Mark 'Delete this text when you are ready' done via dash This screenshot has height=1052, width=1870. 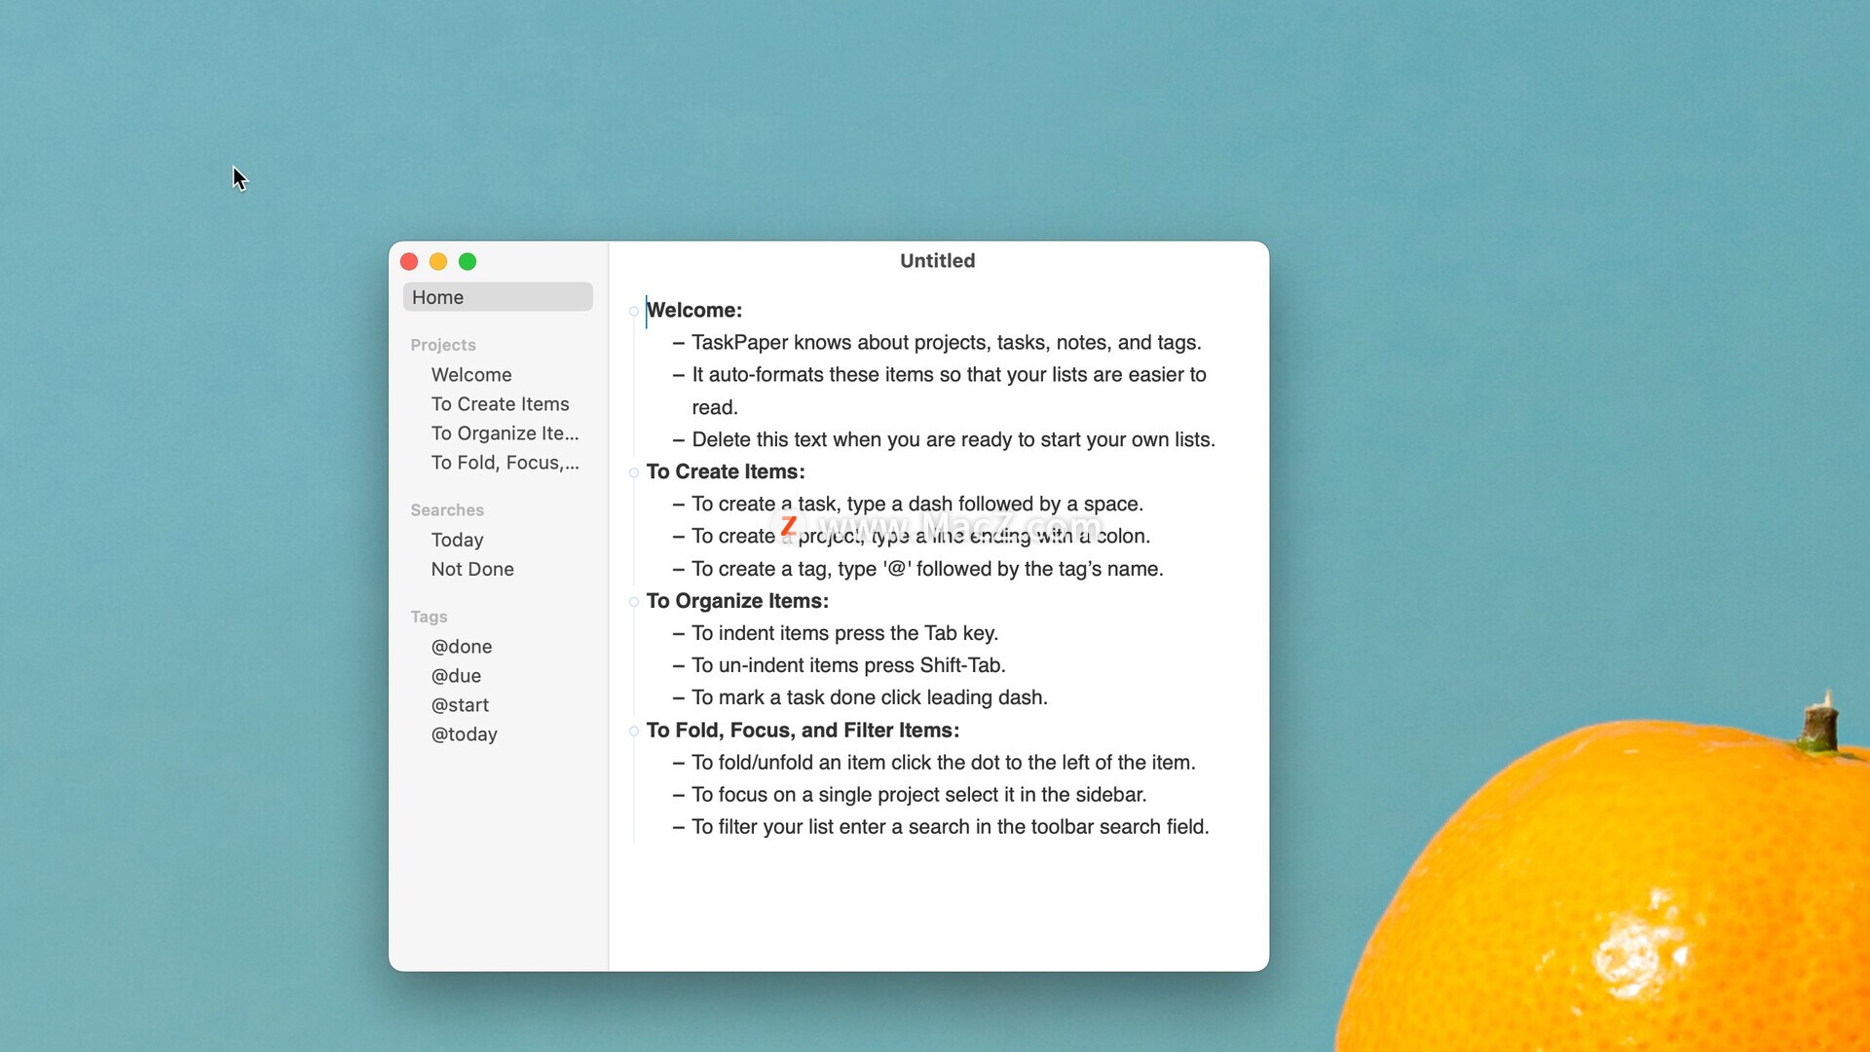tap(679, 440)
